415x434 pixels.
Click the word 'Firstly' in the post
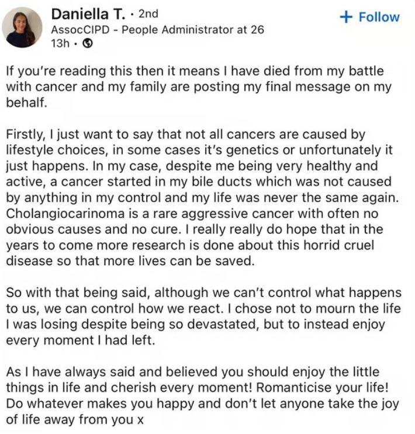[x=23, y=136]
